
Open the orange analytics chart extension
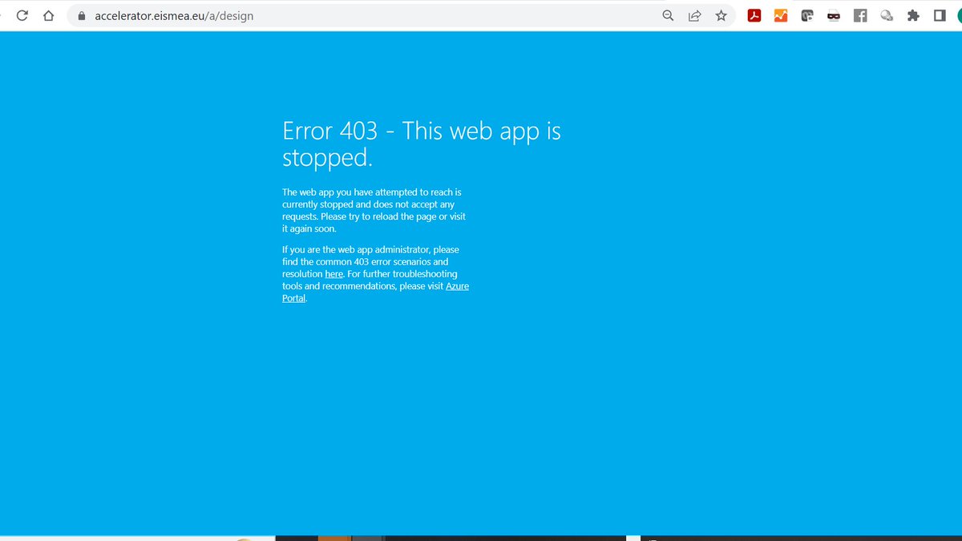[780, 15]
